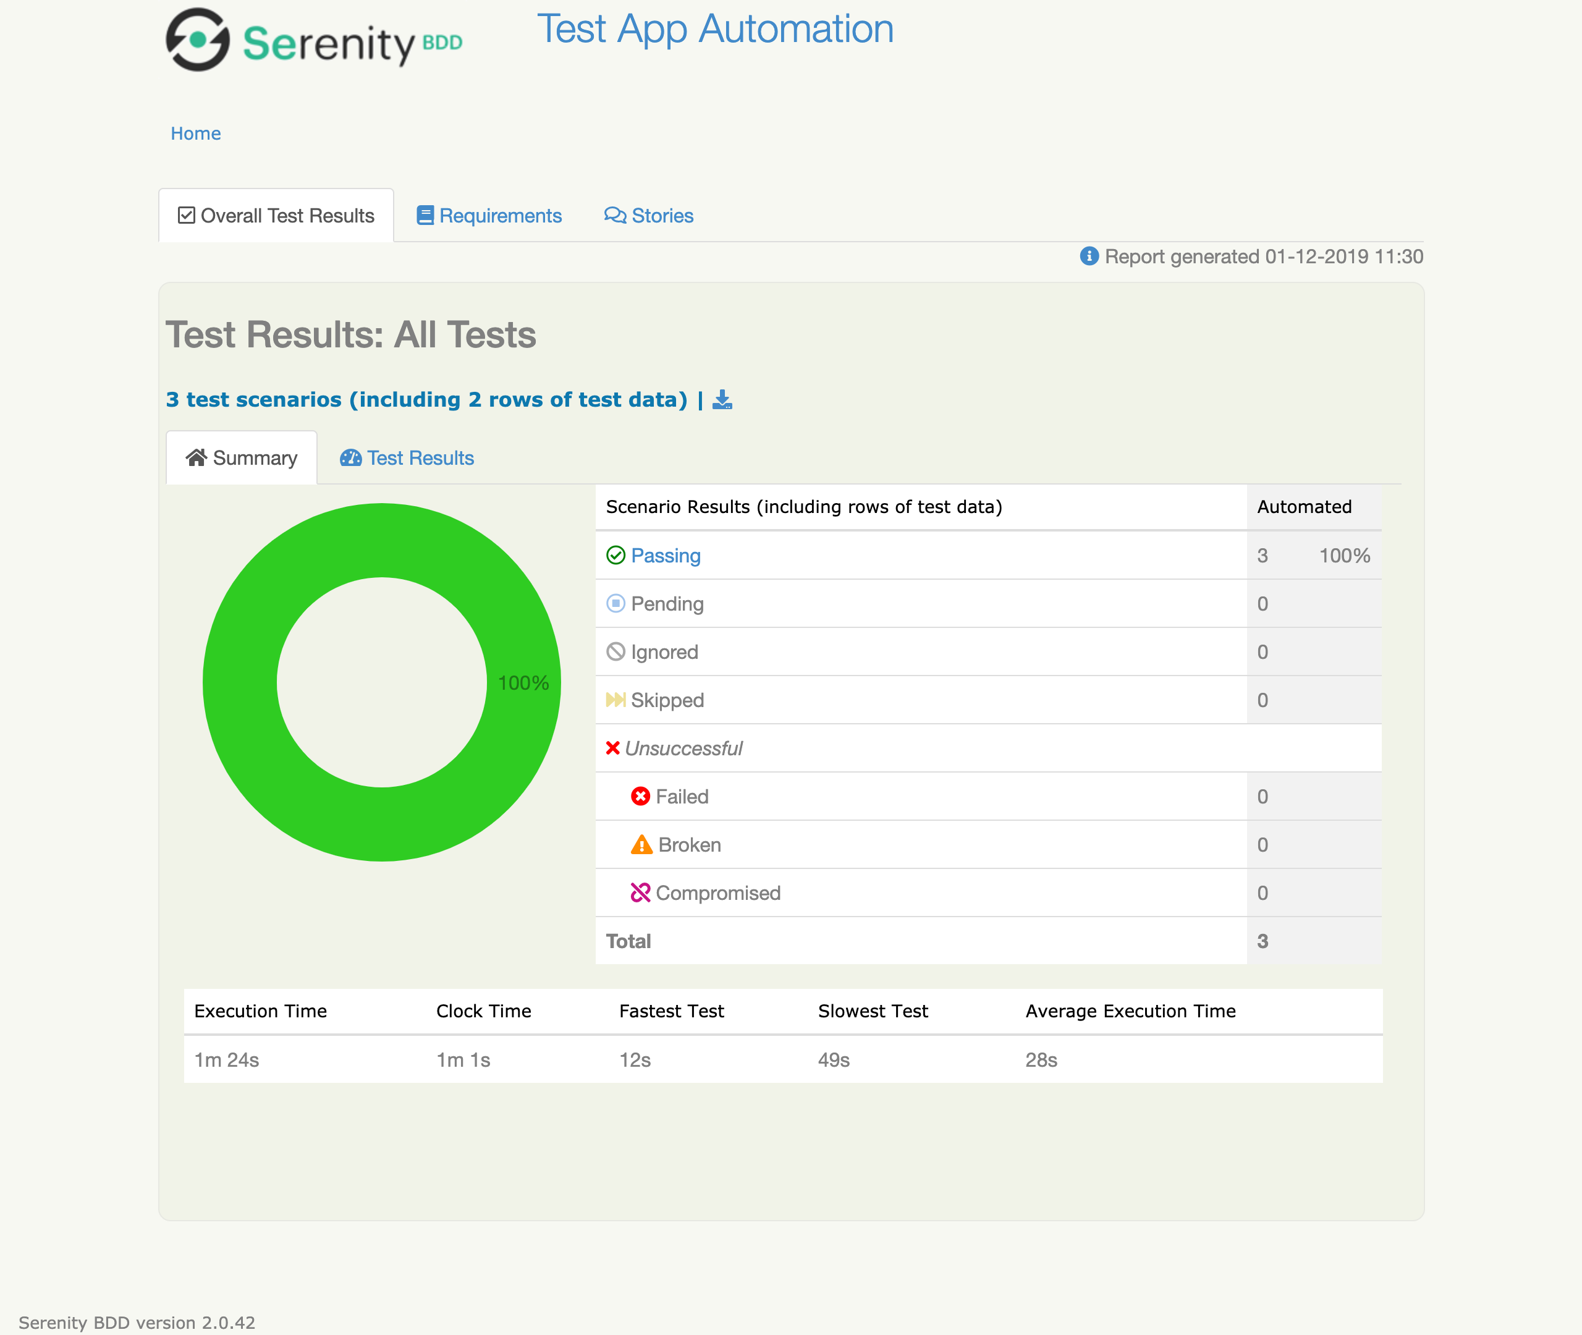This screenshot has height=1335, width=1582.
Task: Click the checkbox icon in Overall Test Results
Action: [x=186, y=216]
